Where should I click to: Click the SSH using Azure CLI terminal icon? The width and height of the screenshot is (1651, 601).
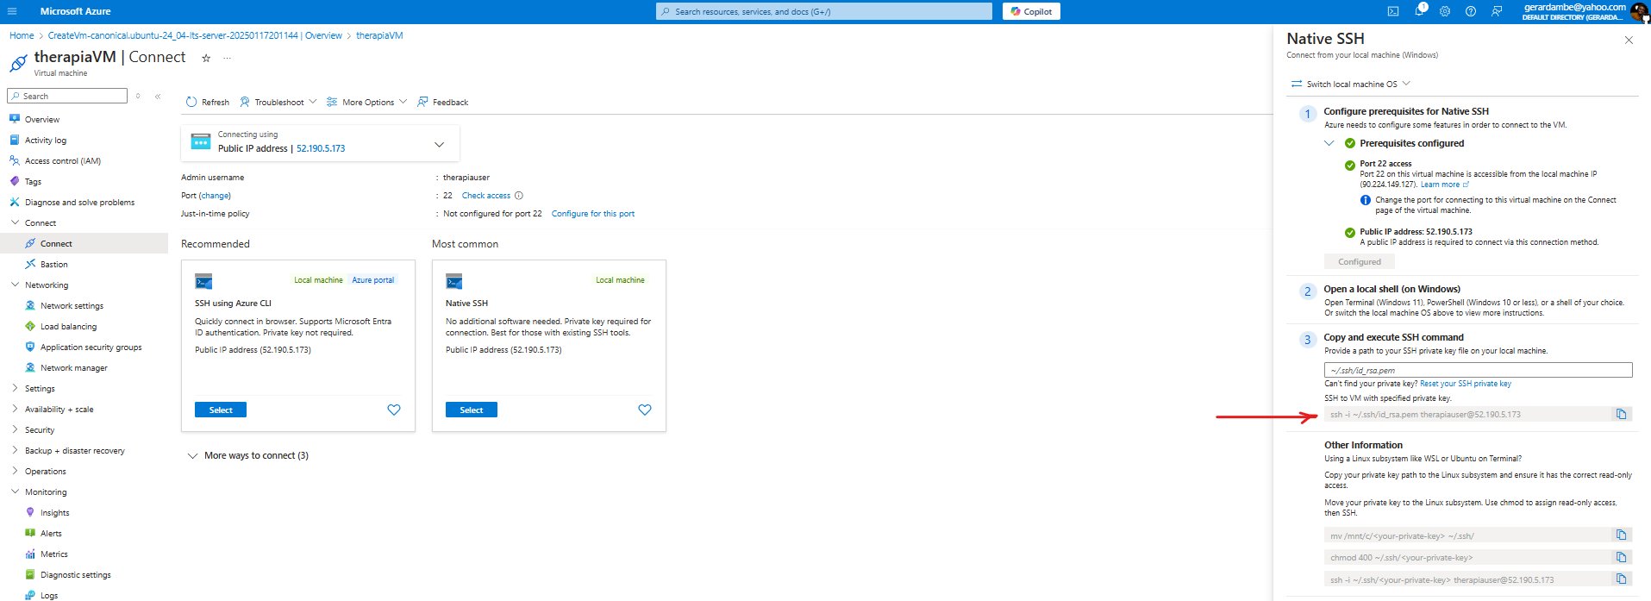203,281
